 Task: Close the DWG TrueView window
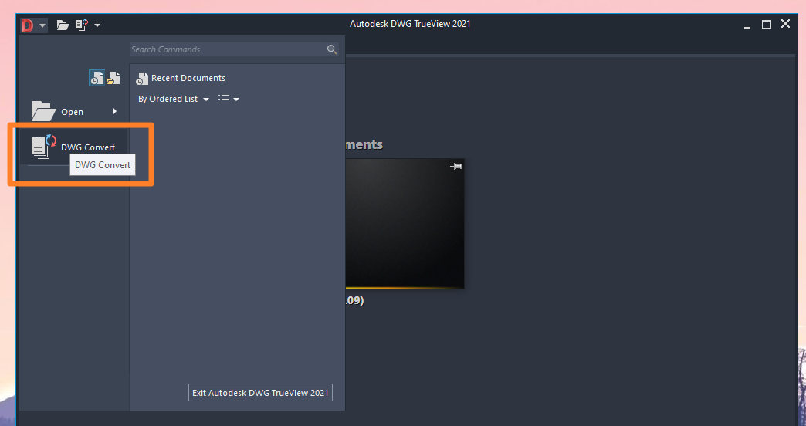click(x=785, y=24)
